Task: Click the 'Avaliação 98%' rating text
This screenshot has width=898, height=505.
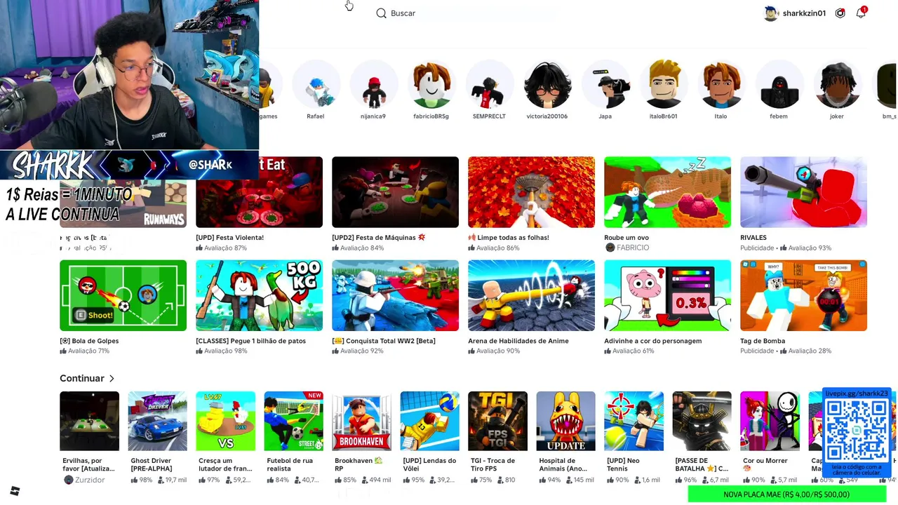Action: (225, 351)
